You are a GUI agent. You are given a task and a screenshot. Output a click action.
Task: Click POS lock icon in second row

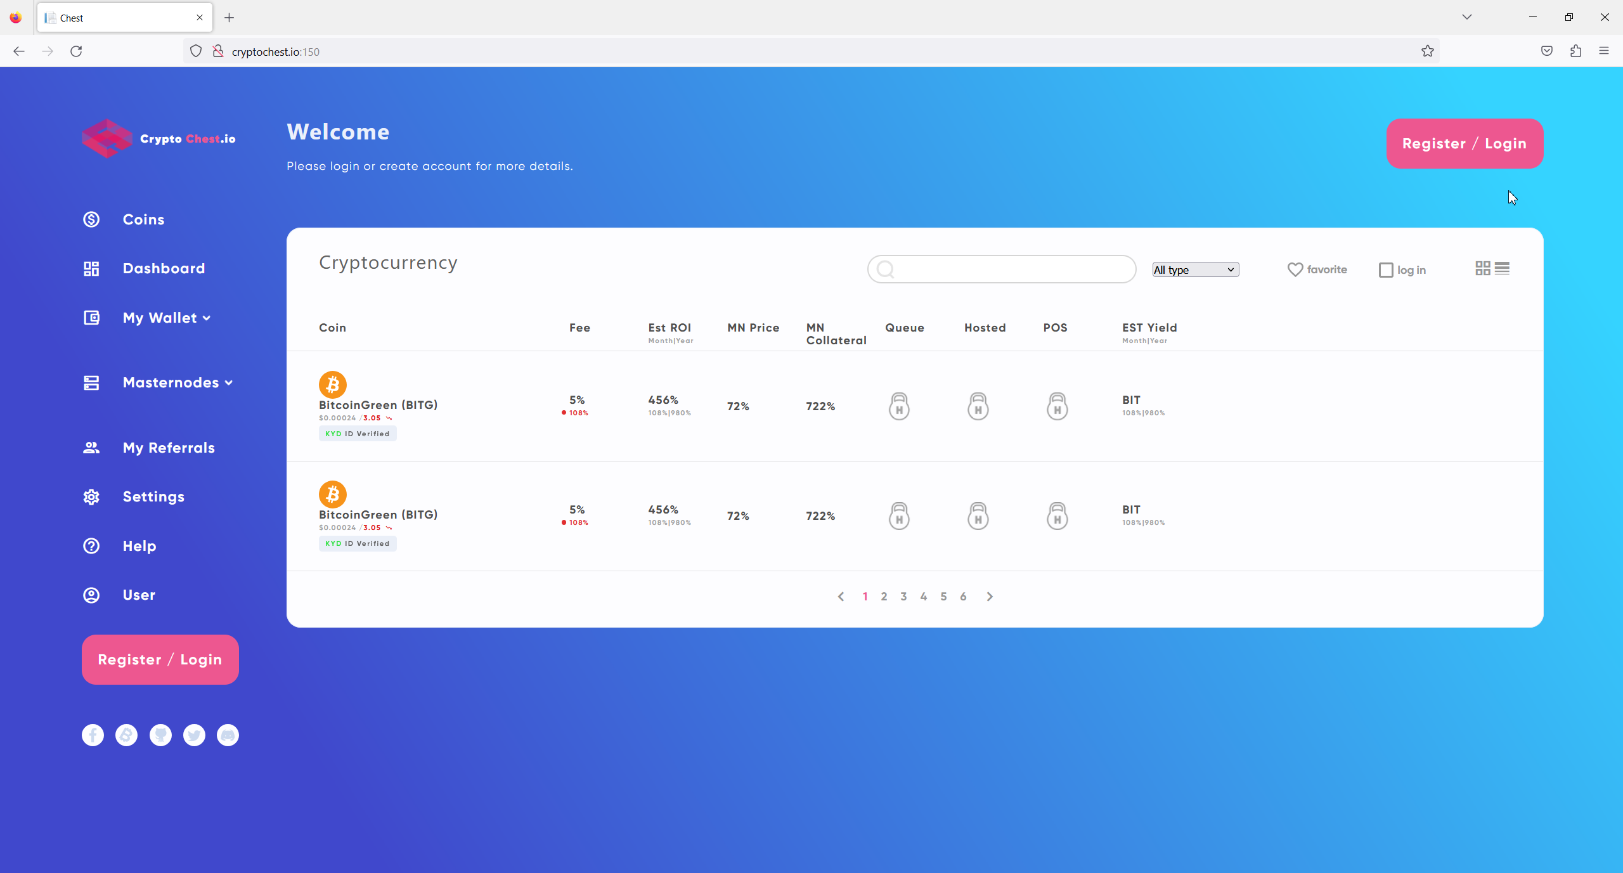tap(1057, 516)
